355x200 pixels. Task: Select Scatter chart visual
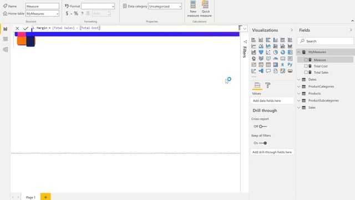268,52
